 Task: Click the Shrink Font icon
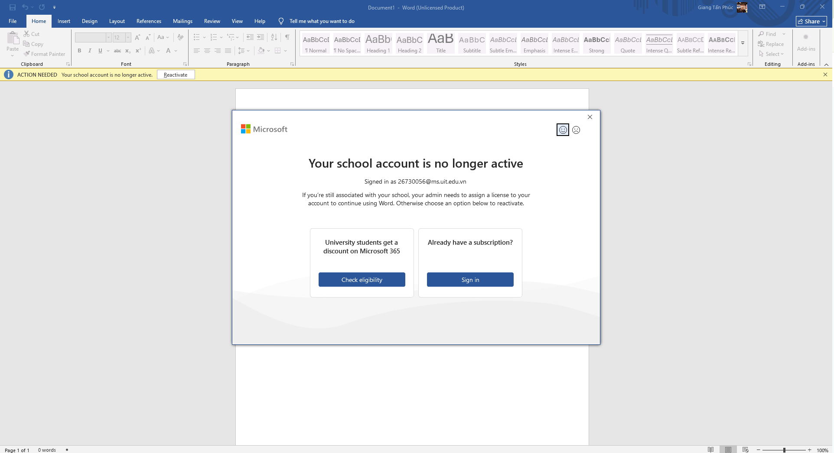(148, 37)
